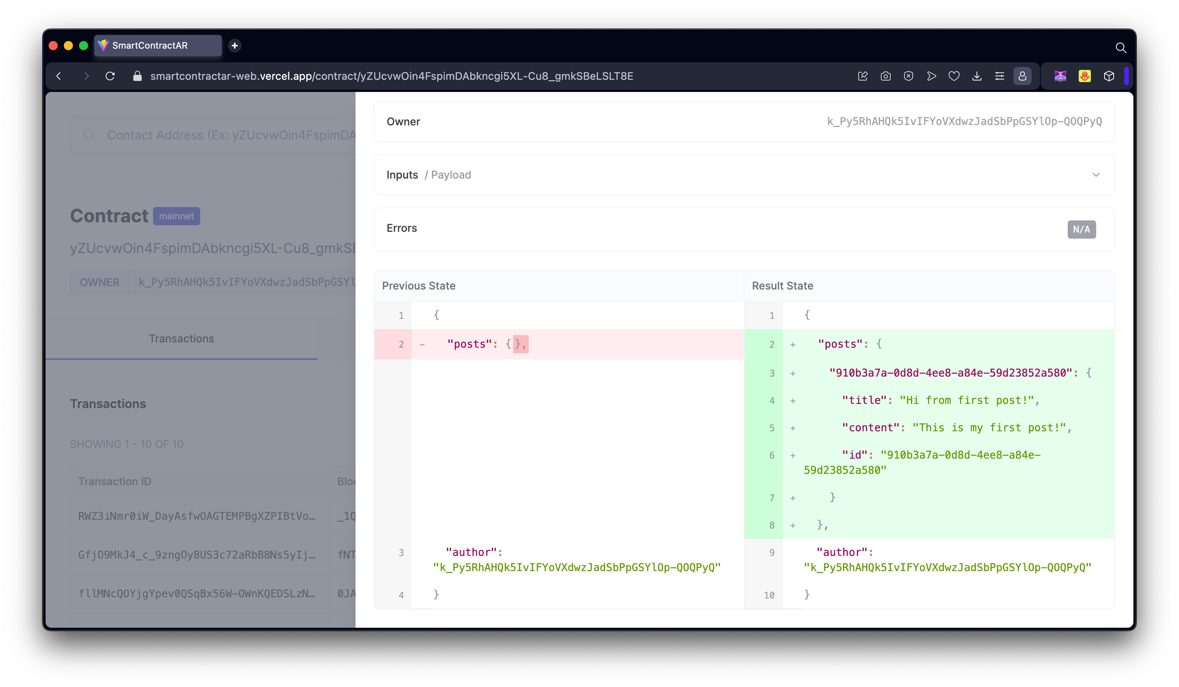This screenshot has height=687, width=1179.
Task: Open the sliders easy-setup icon
Action: [x=999, y=76]
